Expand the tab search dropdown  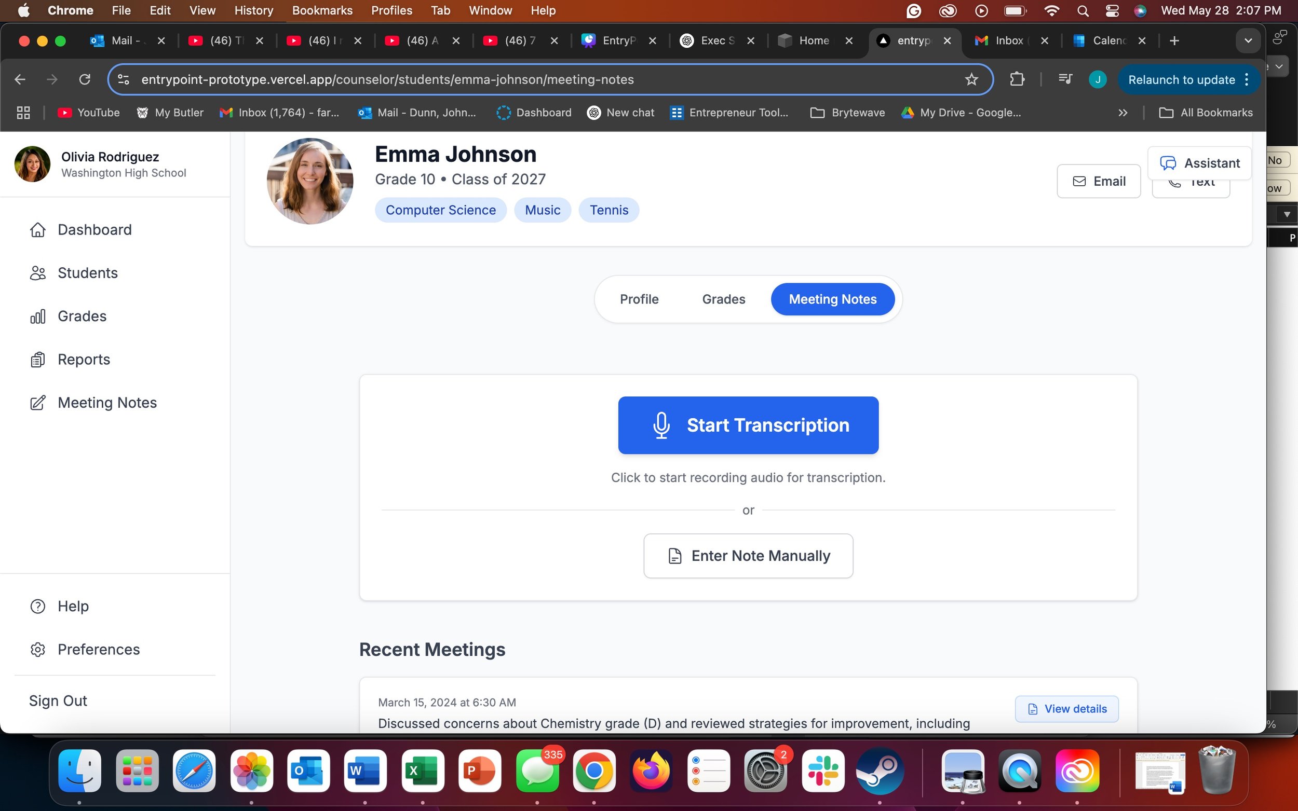coord(1248,41)
